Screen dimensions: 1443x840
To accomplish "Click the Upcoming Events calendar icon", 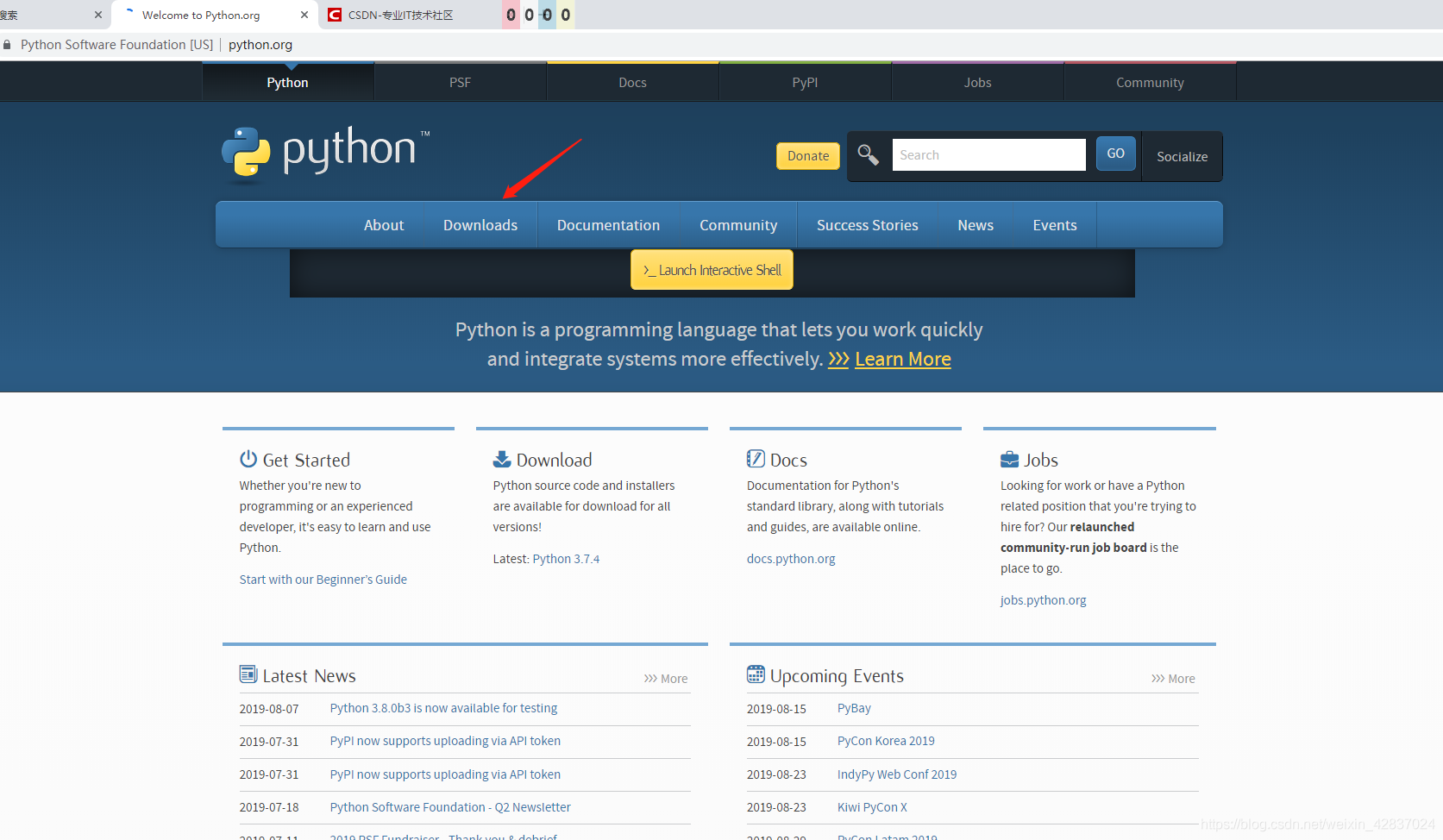I will pos(756,674).
